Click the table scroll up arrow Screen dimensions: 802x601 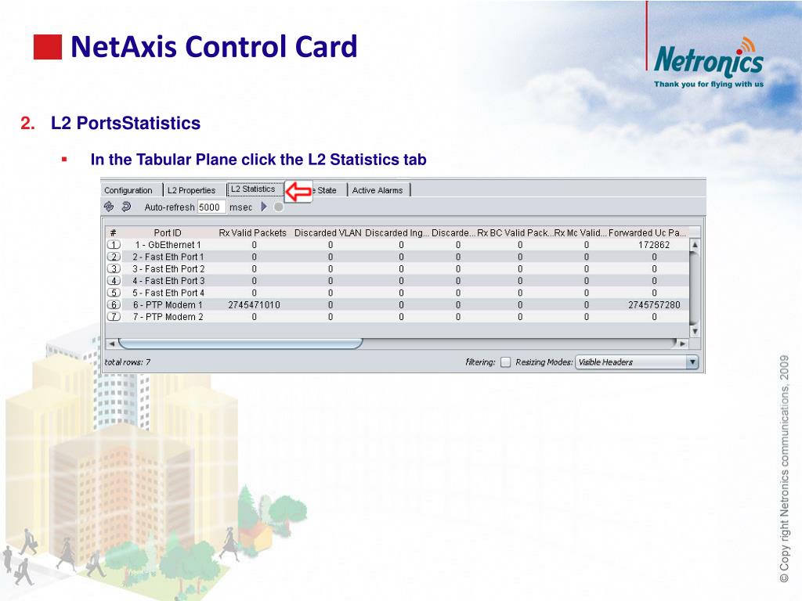point(695,245)
